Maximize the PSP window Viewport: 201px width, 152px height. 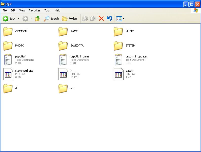[192, 4]
